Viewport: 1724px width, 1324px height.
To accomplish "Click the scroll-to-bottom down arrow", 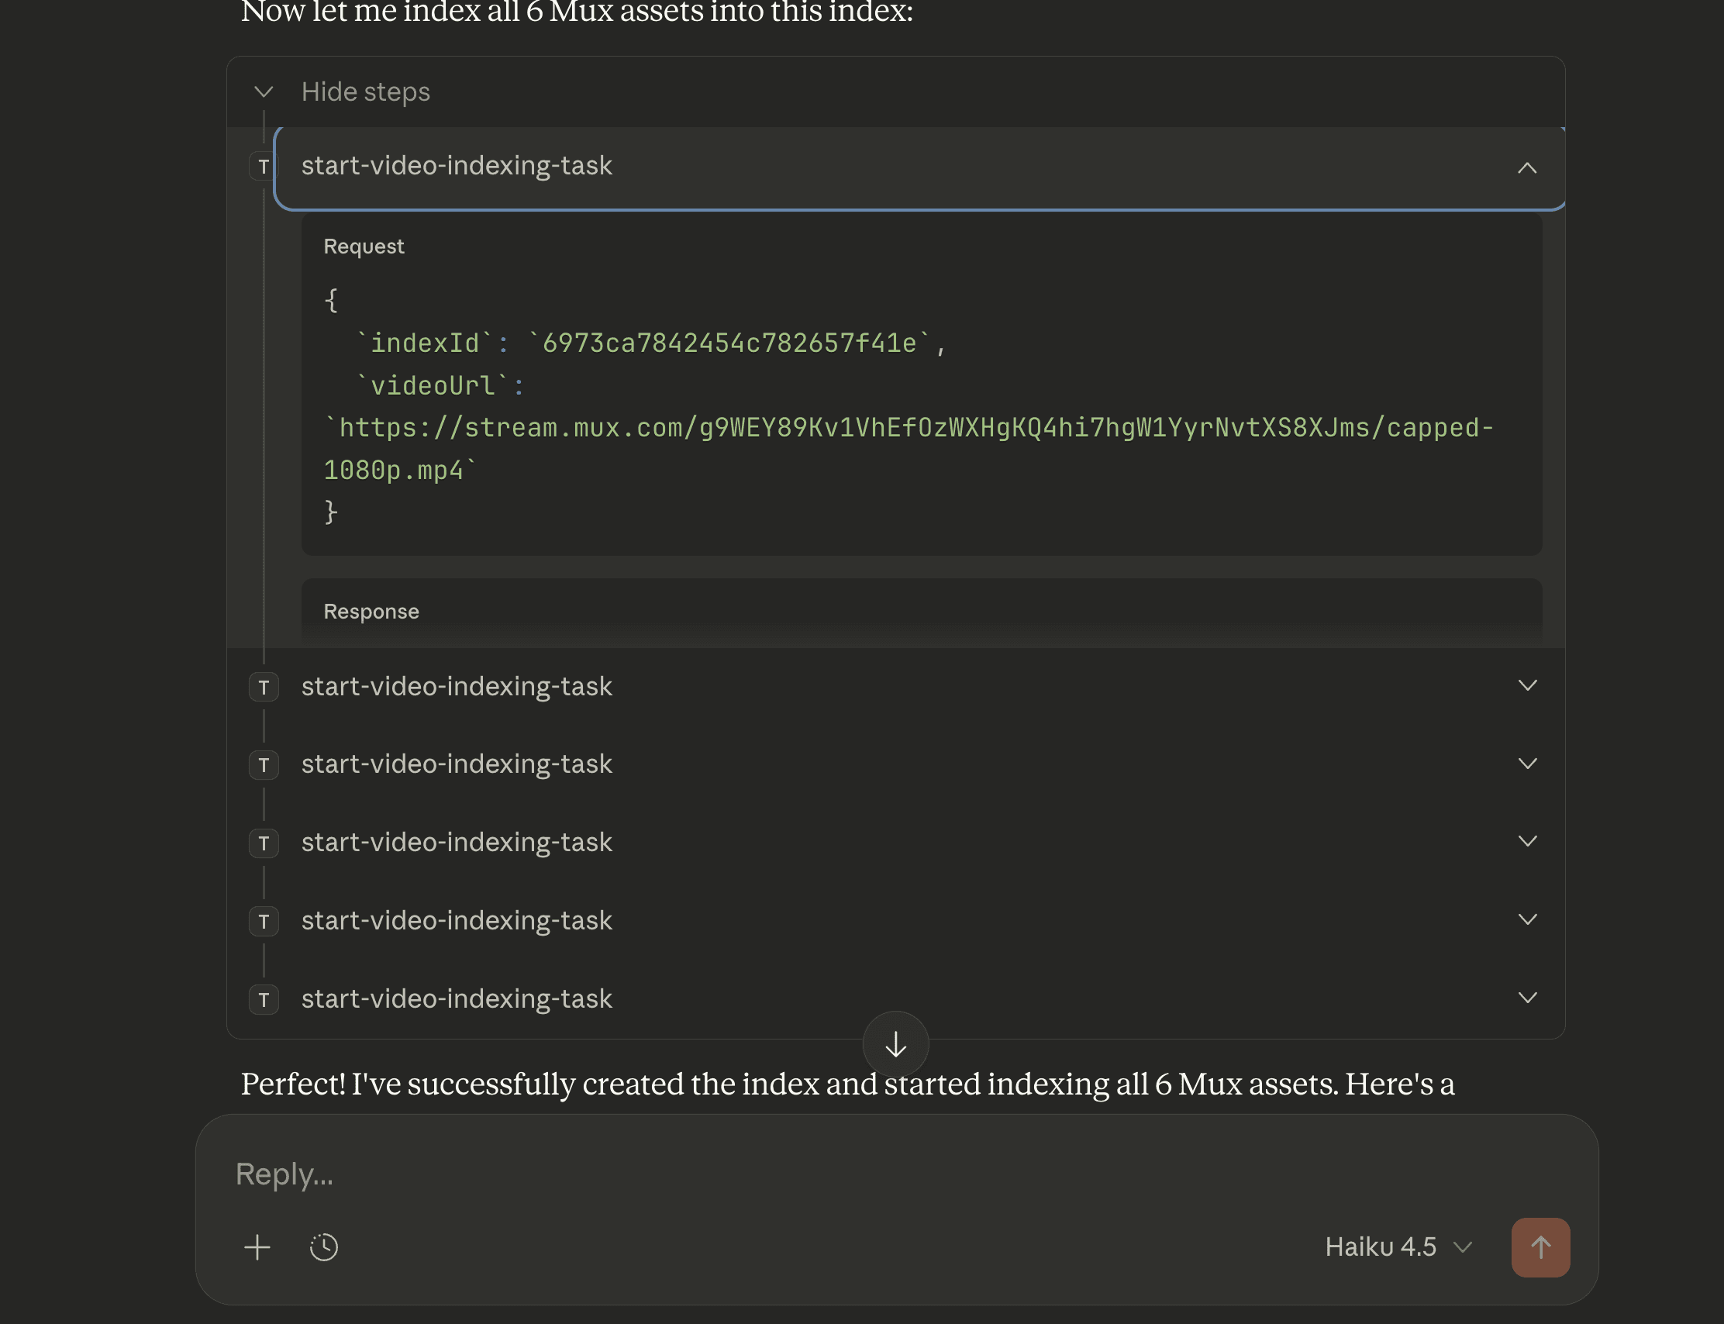I will (895, 1044).
